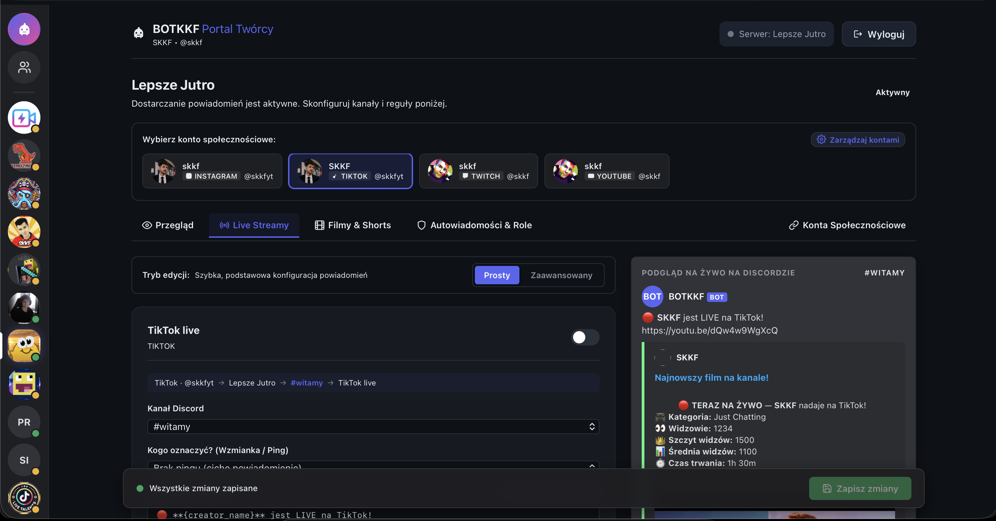
Task: Click the Serwer: Lepsze Jutro button
Action: click(x=777, y=34)
